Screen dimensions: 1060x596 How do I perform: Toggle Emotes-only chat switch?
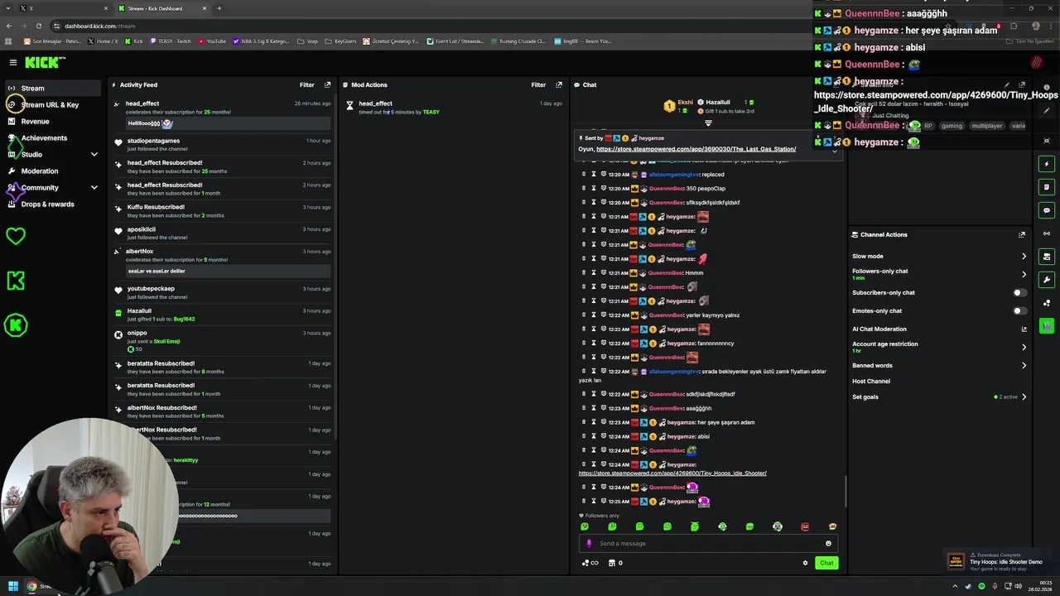[1020, 311]
